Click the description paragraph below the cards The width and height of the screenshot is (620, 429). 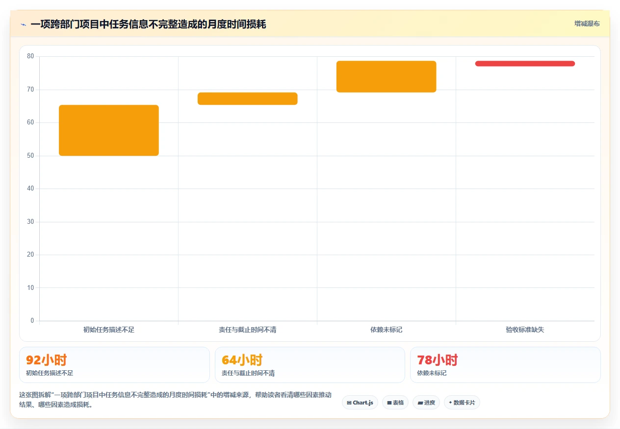coord(175,400)
